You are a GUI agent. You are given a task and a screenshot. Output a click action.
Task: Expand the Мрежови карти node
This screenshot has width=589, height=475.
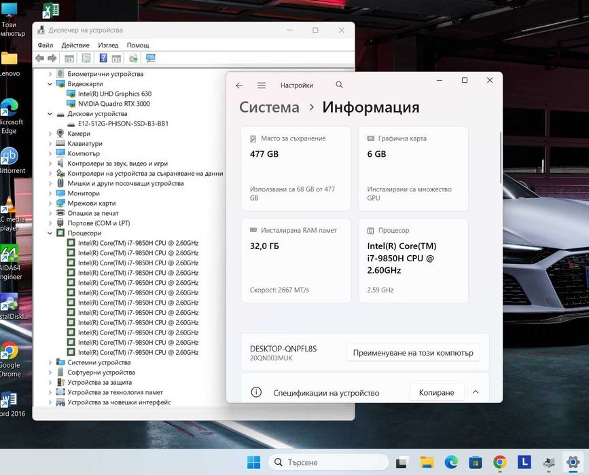pos(50,204)
